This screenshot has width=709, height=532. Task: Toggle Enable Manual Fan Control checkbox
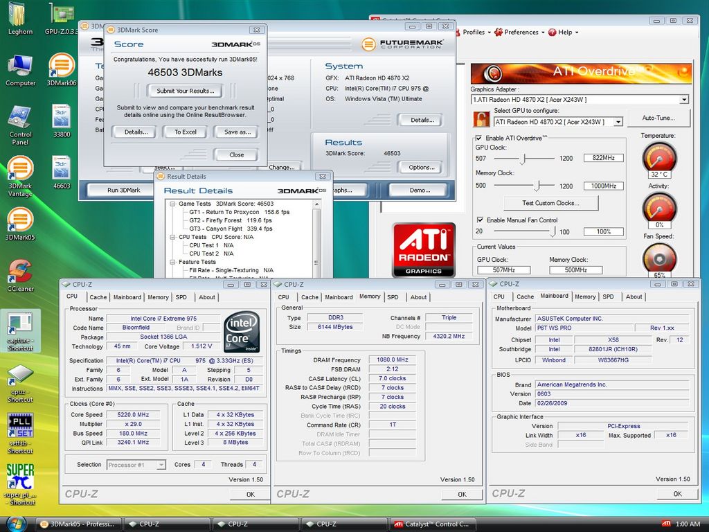[x=480, y=220]
